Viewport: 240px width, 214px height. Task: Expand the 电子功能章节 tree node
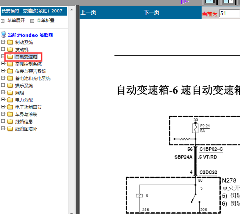(3, 106)
